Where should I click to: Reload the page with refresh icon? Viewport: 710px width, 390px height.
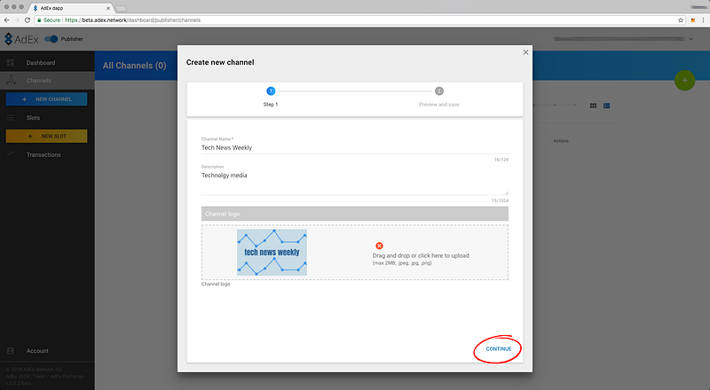28,19
